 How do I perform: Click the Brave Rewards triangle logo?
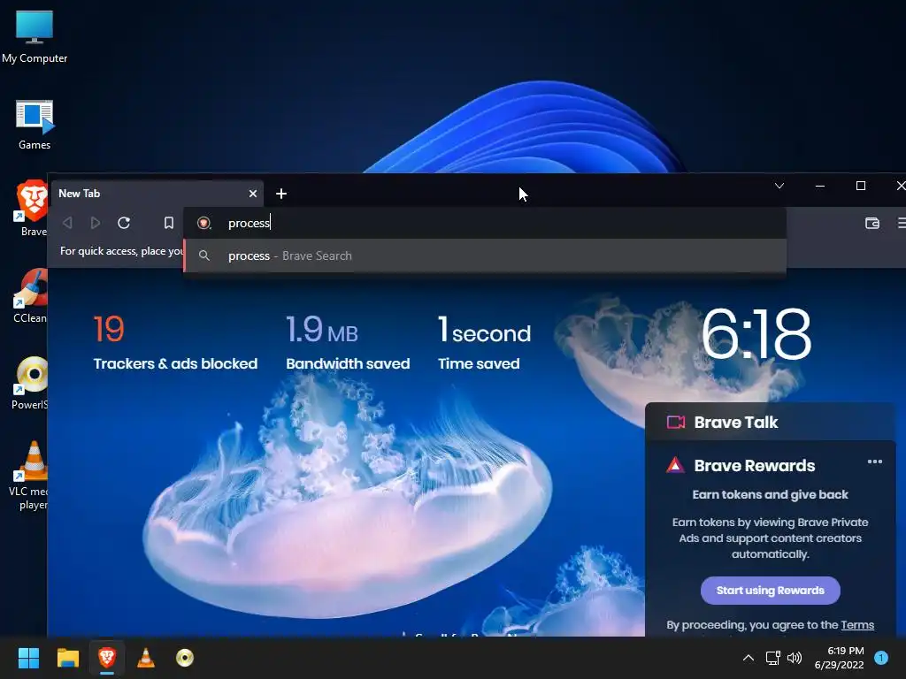click(x=675, y=465)
